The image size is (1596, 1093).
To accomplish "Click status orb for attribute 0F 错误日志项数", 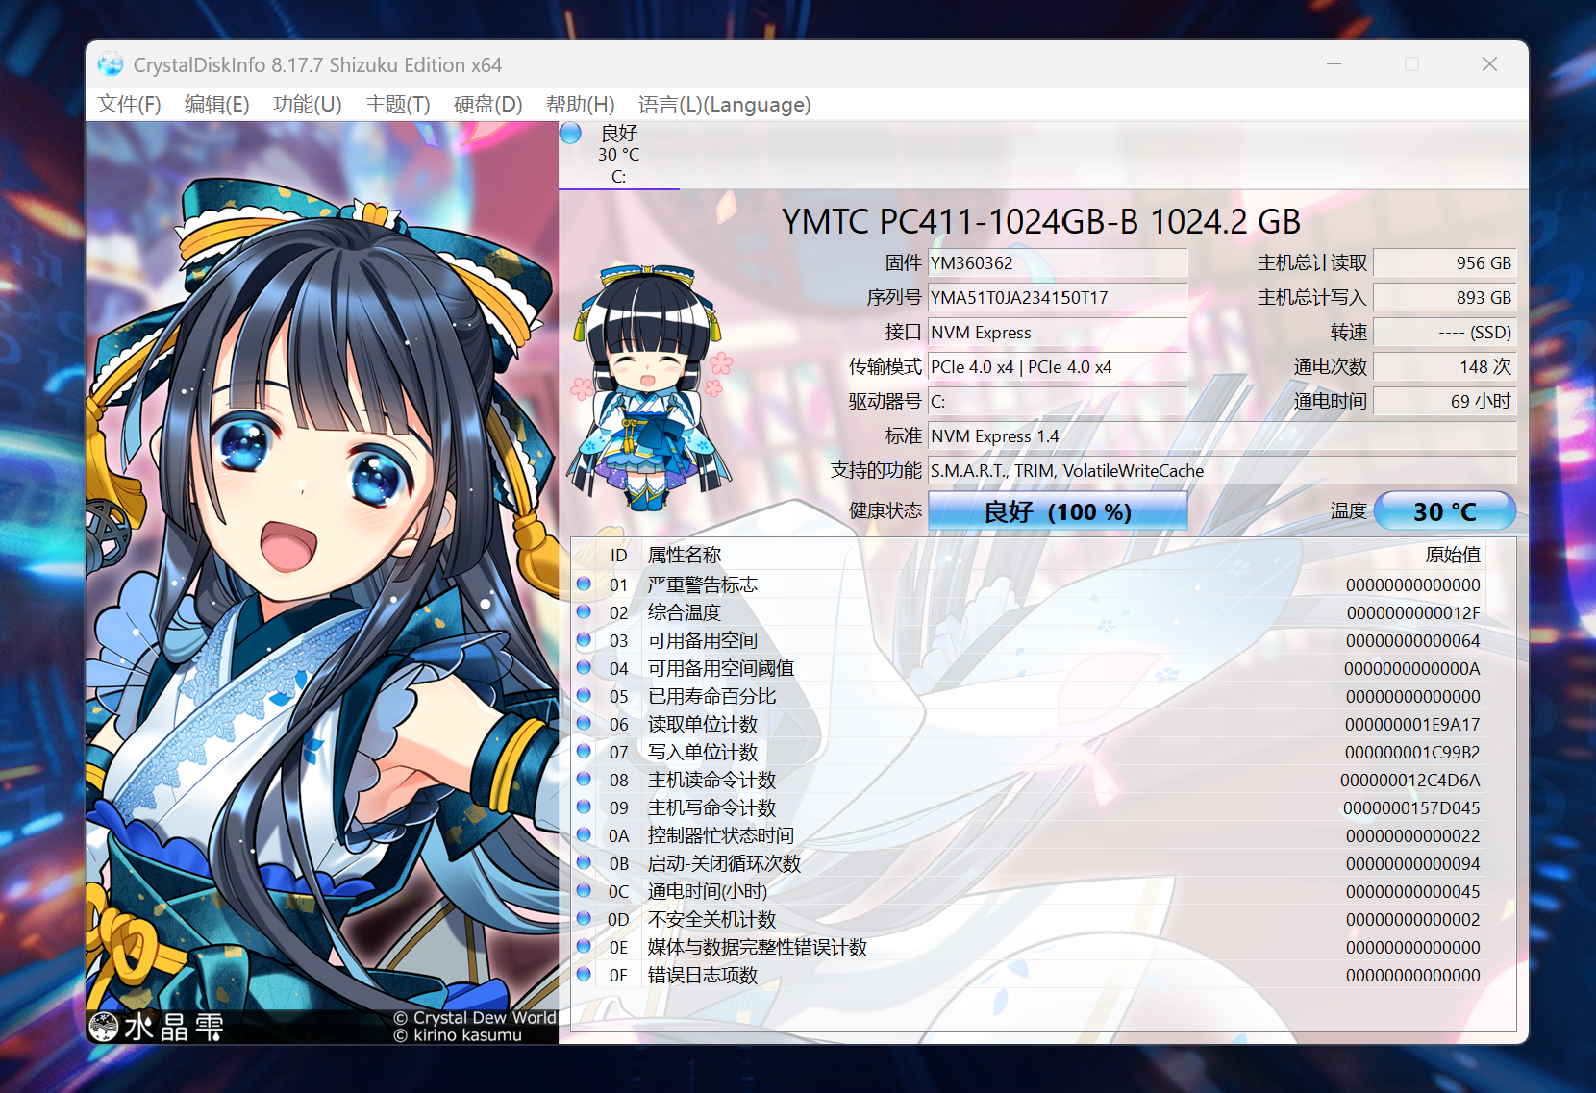I will [584, 974].
